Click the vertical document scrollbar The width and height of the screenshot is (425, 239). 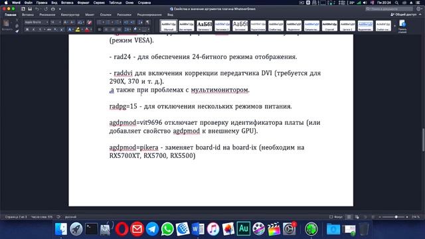click(x=423, y=140)
